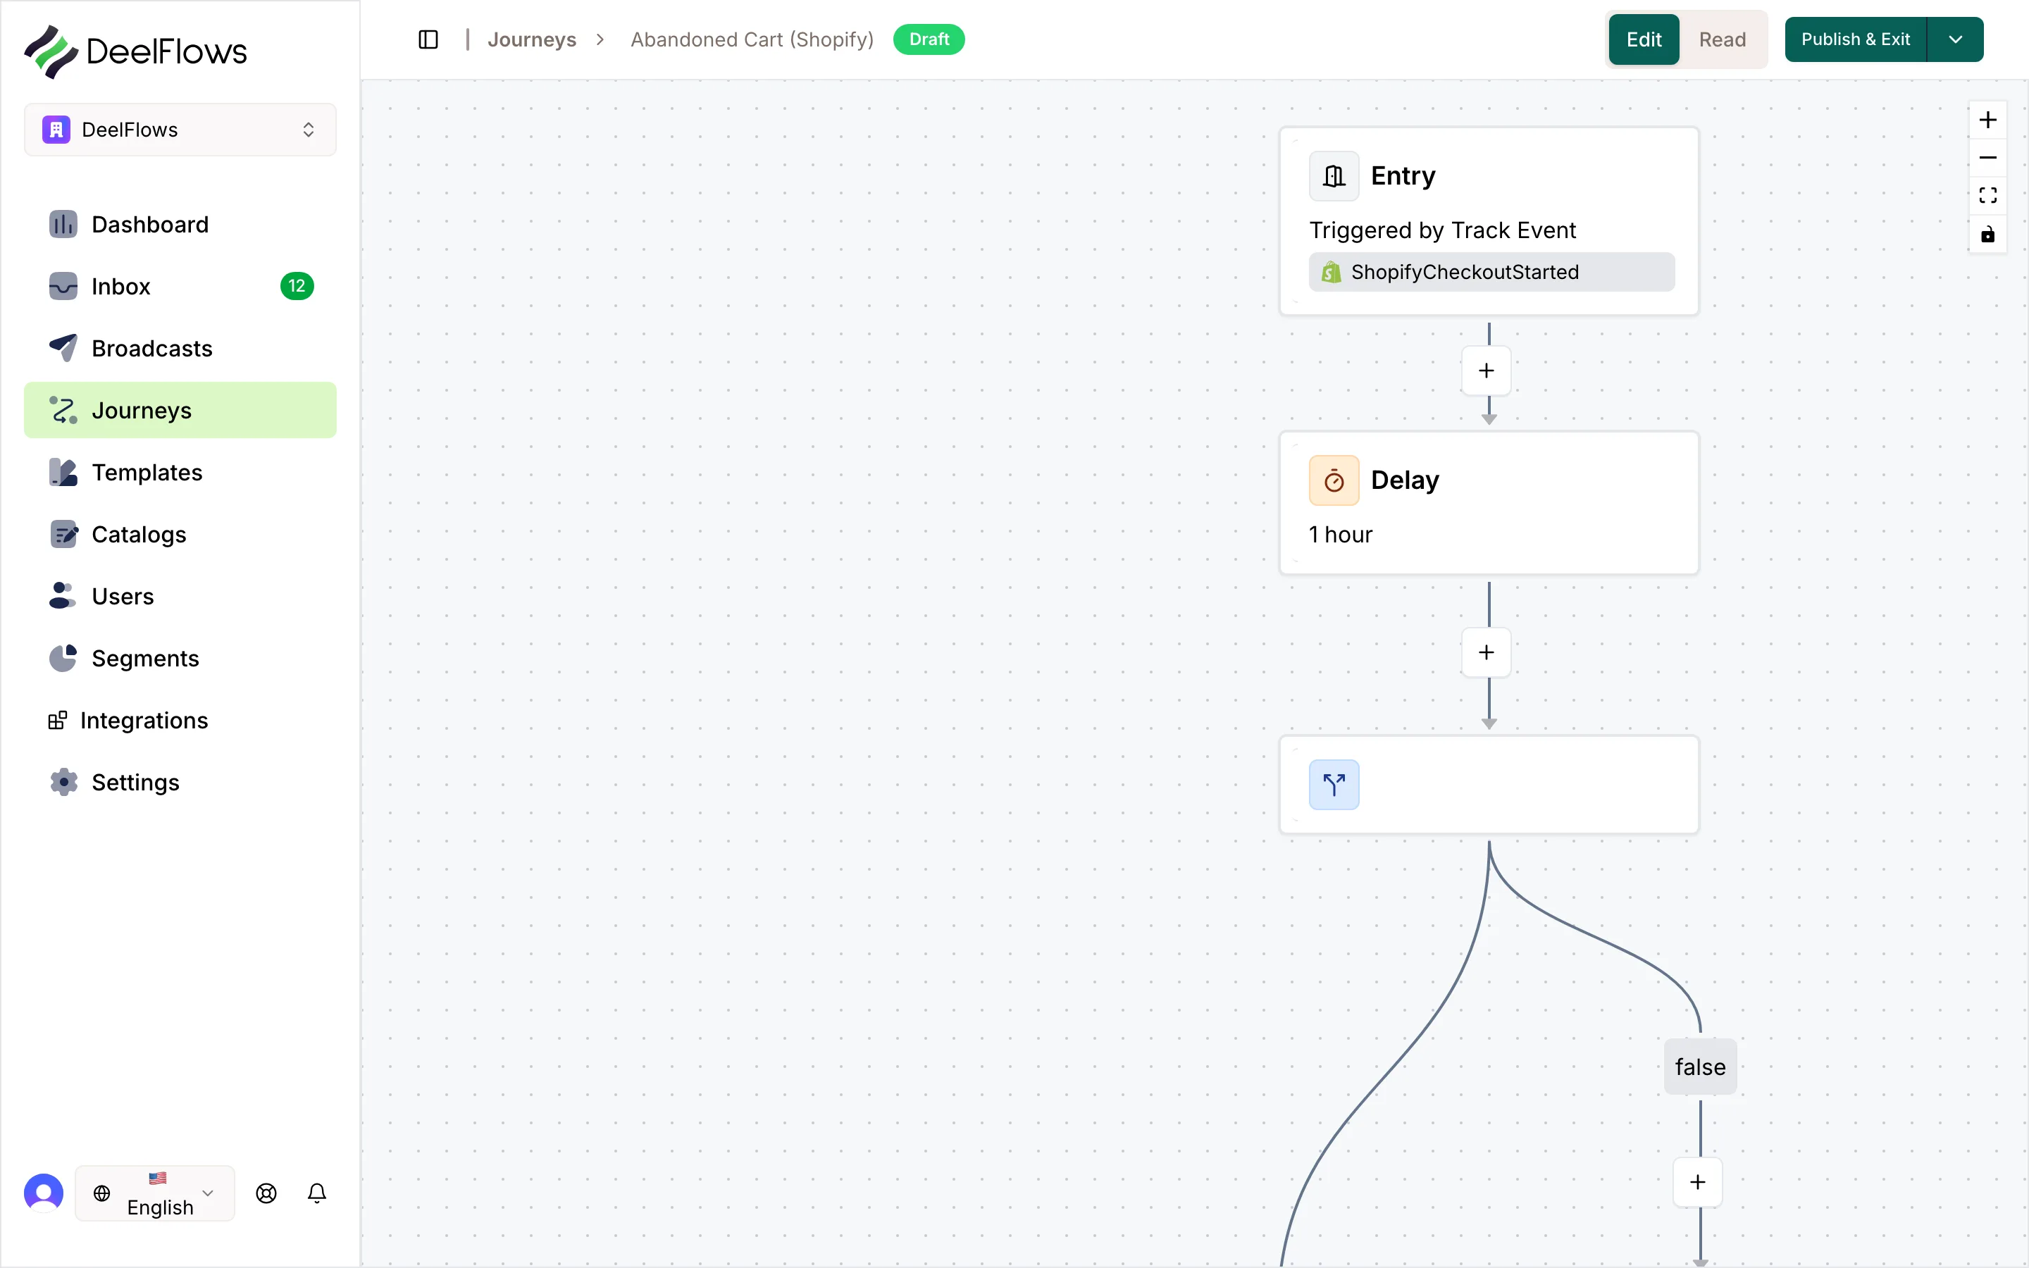Open Catalogs section
The height and width of the screenshot is (1268, 2029).
point(180,535)
